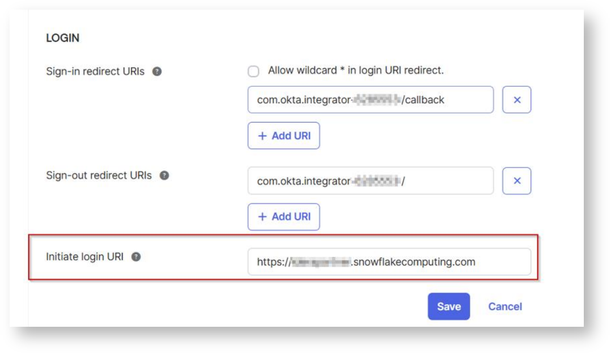Cancel the login settings changes

pyautogui.click(x=505, y=306)
